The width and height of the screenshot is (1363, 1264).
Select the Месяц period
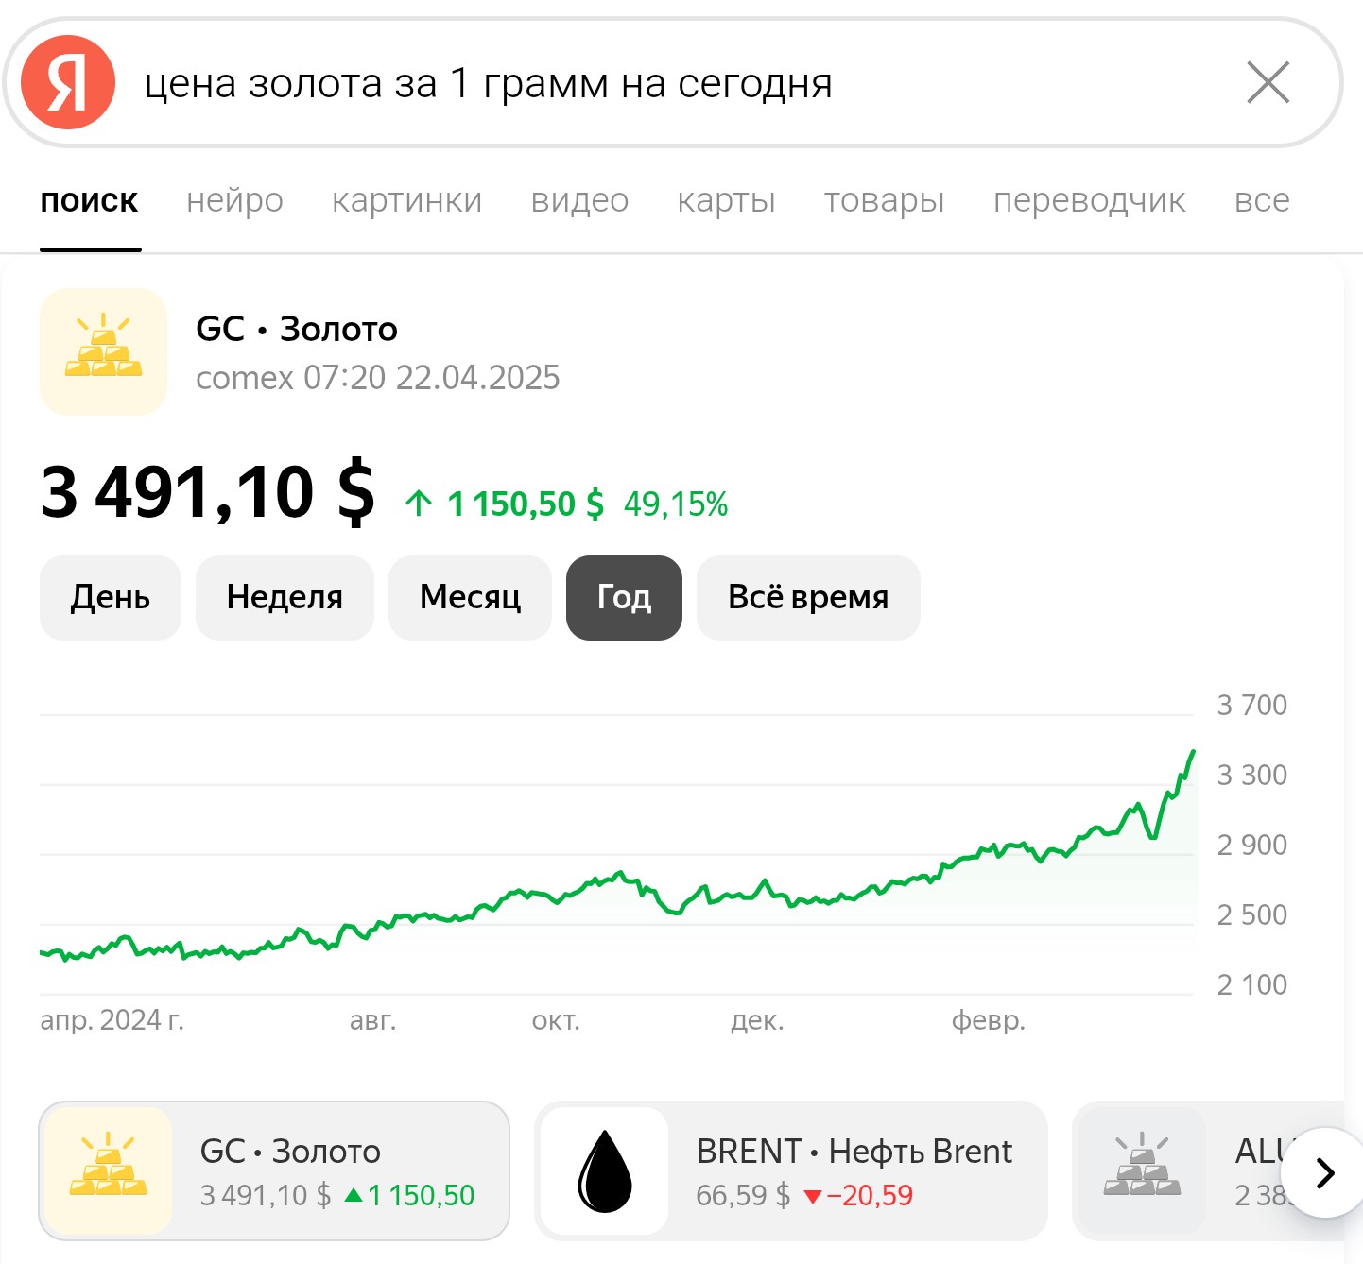tap(470, 598)
